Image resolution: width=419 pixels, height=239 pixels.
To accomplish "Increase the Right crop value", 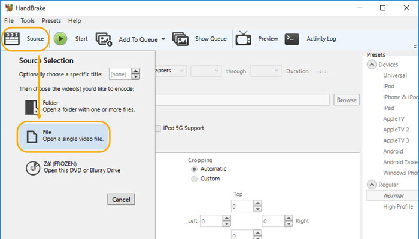I will [x=289, y=218].
